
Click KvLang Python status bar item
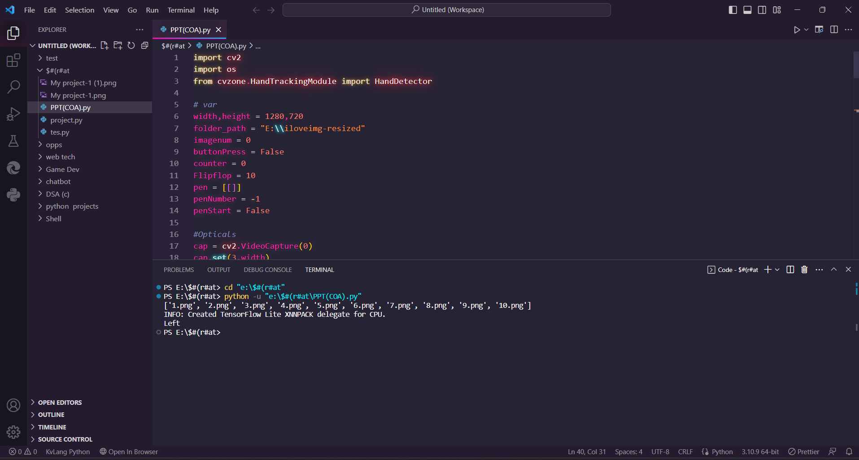[68, 451]
